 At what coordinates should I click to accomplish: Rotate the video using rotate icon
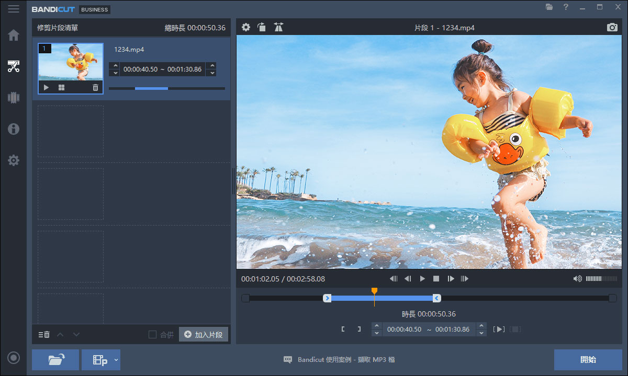click(x=262, y=27)
